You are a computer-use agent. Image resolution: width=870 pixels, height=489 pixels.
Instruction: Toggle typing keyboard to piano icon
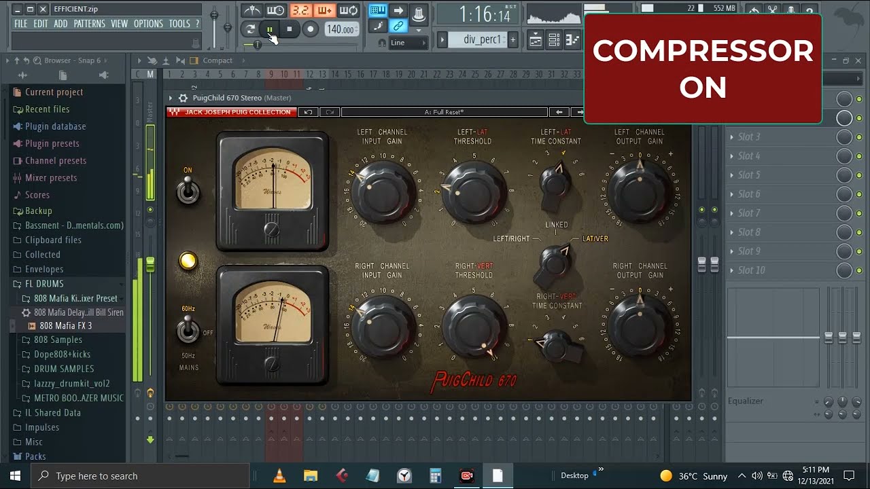click(x=378, y=10)
